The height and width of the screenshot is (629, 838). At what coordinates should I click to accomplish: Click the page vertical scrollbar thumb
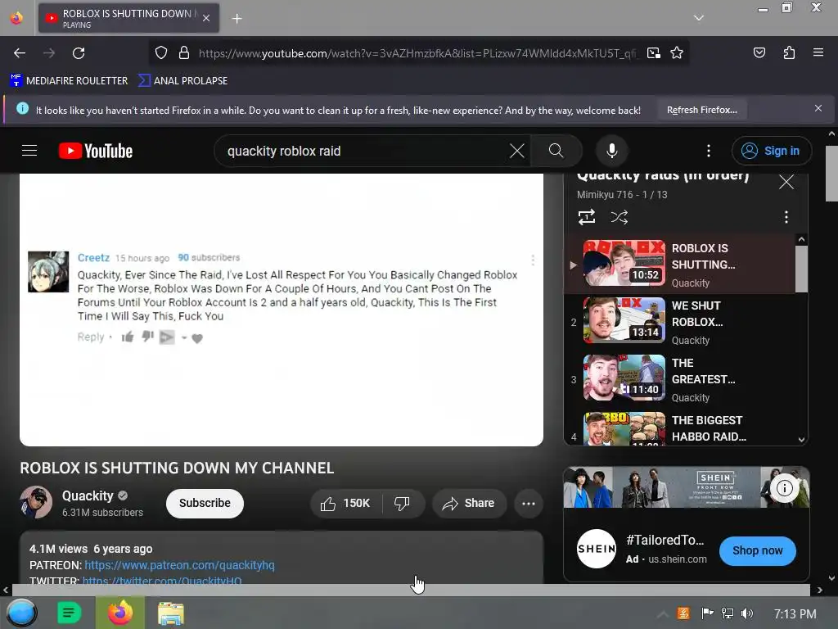pos(831,173)
